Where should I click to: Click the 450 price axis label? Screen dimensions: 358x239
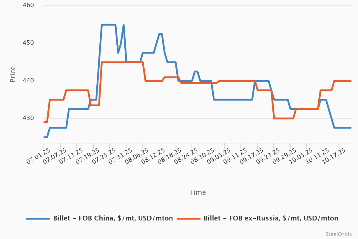[x=28, y=43]
